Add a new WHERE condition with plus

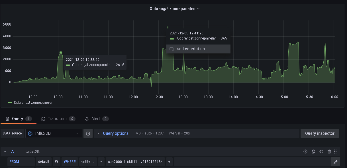(169, 161)
